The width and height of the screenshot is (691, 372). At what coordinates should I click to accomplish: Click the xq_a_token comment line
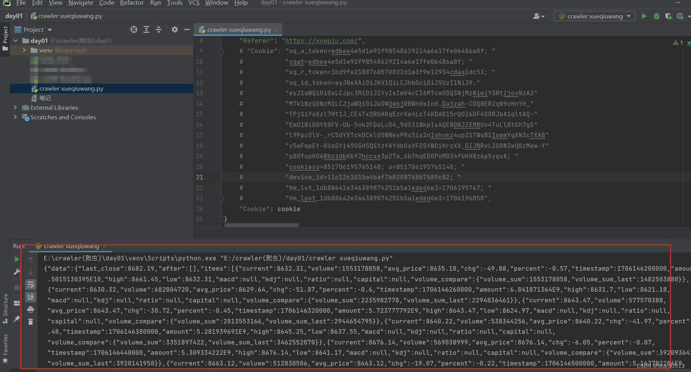367,51
